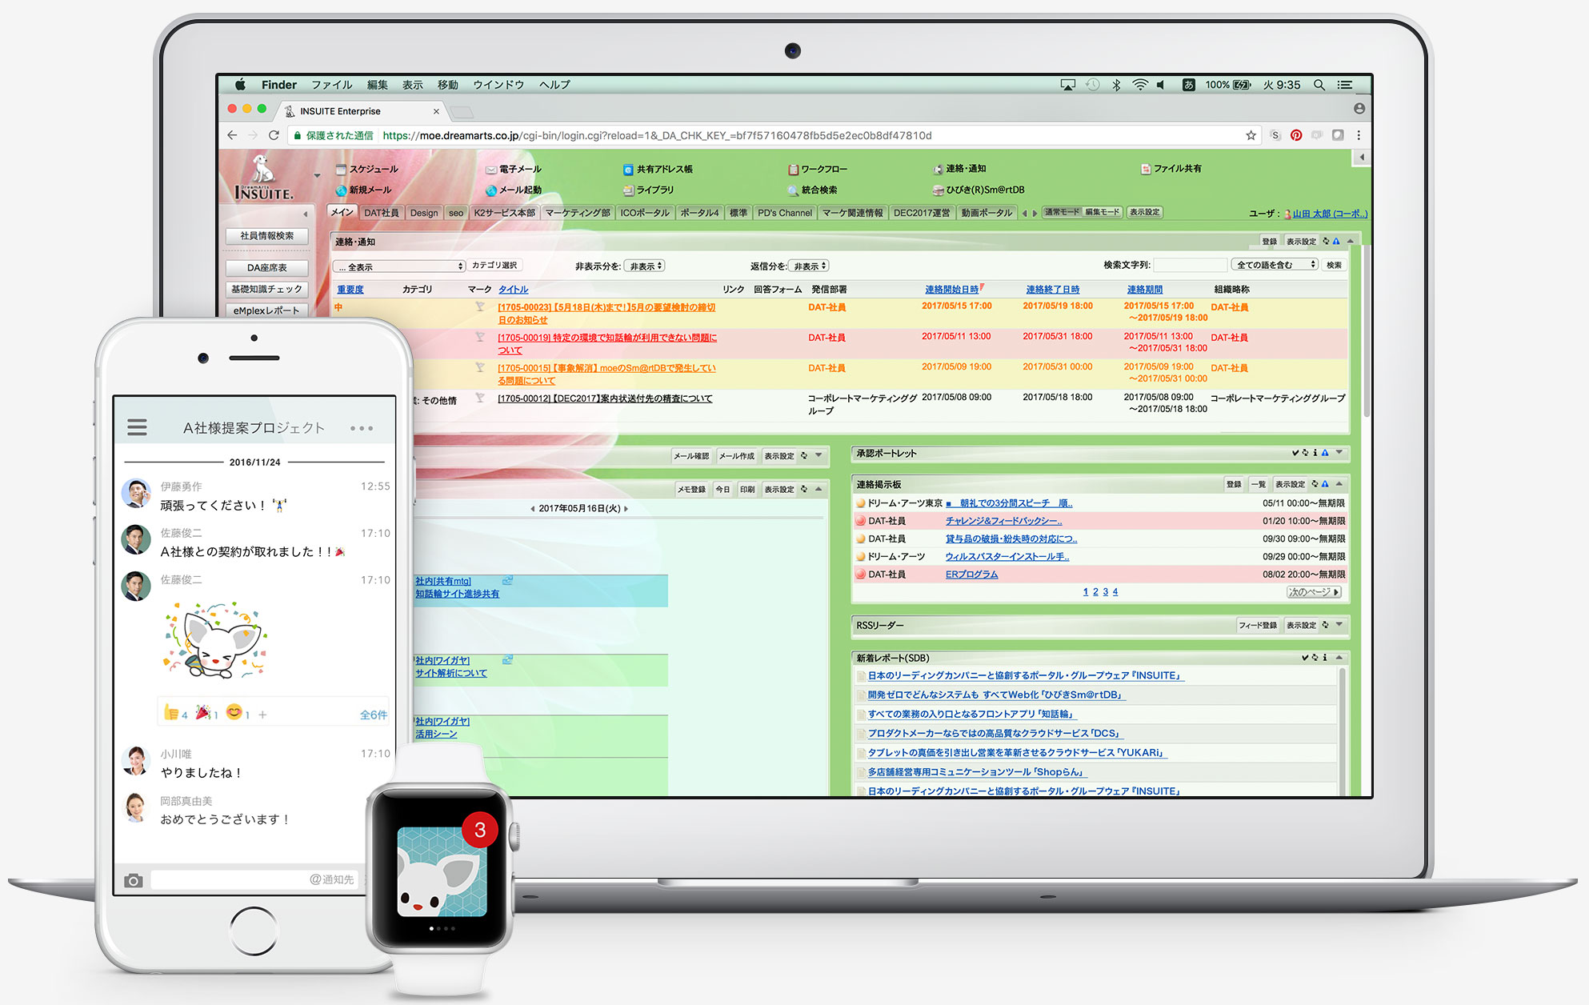Open ひびき(R)Sm@rtDB
The image size is (1589, 1005).
coord(979,190)
